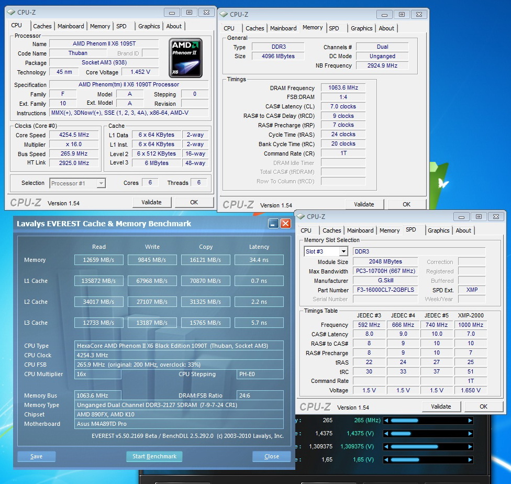The width and height of the screenshot is (511, 484).
Task: Click the XMP-2000 Frequency 1000 MHz cell
Action: (471, 325)
